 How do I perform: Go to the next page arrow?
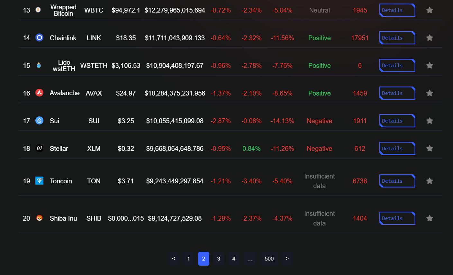[287, 259]
